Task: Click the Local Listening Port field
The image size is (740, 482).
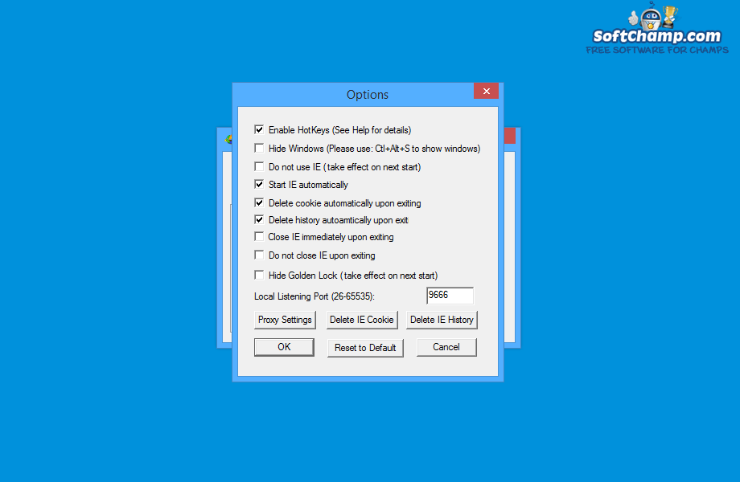Action: [x=450, y=296]
